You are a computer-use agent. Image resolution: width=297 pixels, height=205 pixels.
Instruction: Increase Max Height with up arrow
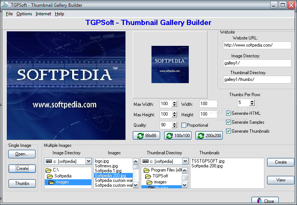coord(175,113)
